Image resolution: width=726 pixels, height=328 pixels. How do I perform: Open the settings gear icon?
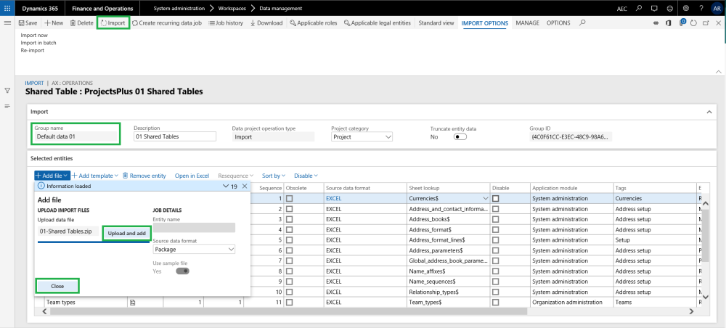(686, 8)
